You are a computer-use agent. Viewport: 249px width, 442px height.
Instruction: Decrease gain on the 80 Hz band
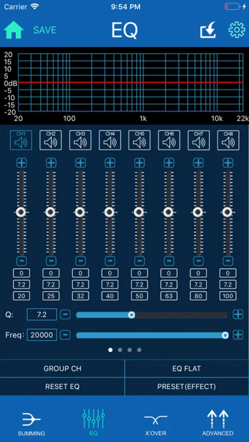pyautogui.click(x=198, y=261)
